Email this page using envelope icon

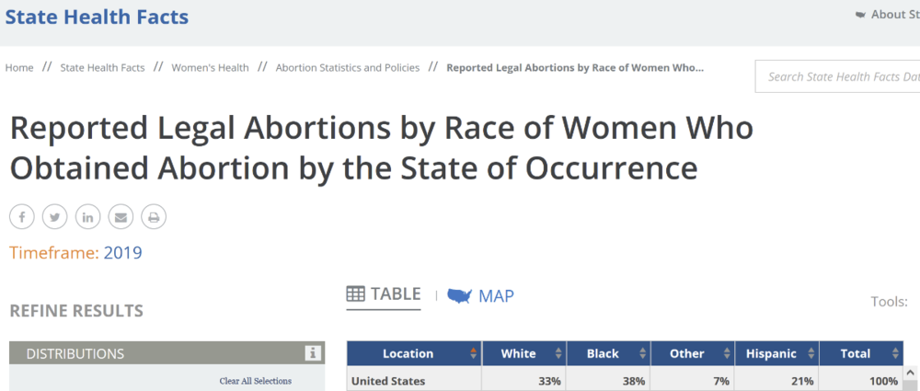(x=121, y=217)
